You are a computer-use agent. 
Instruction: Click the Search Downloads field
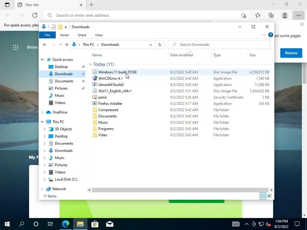[219, 45]
